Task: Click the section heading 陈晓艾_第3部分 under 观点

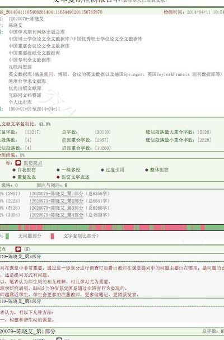Action: point(20,257)
